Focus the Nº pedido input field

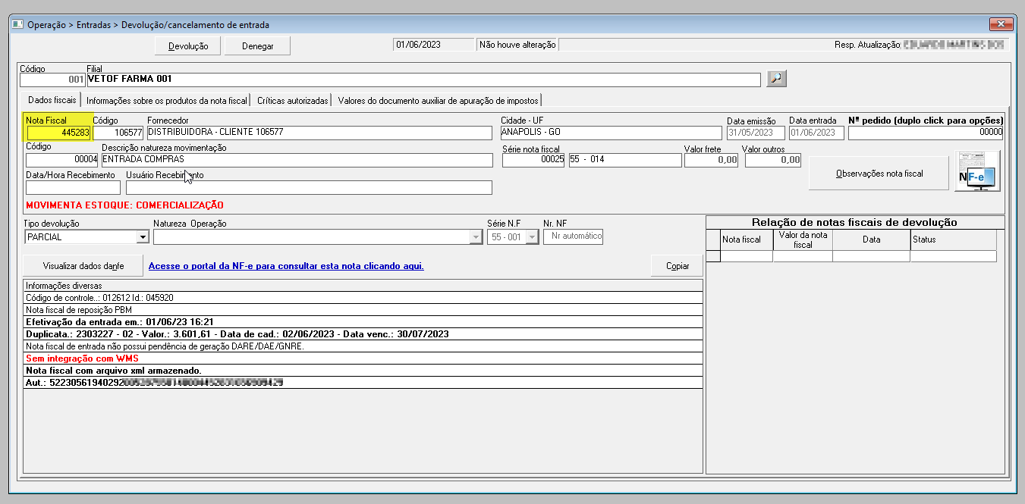point(925,133)
